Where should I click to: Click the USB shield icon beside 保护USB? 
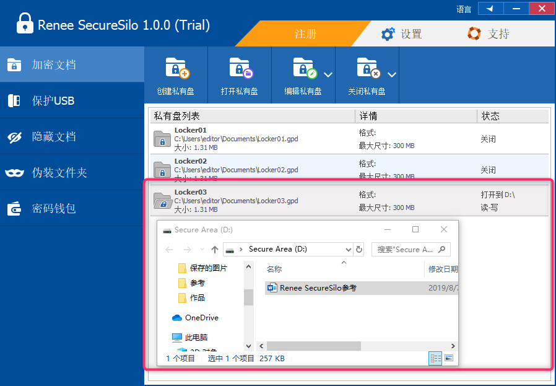coord(14,101)
